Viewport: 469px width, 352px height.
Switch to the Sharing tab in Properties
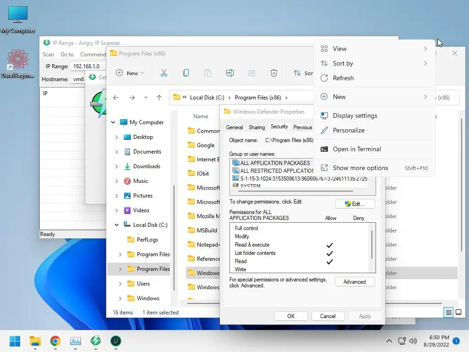[x=256, y=127]
